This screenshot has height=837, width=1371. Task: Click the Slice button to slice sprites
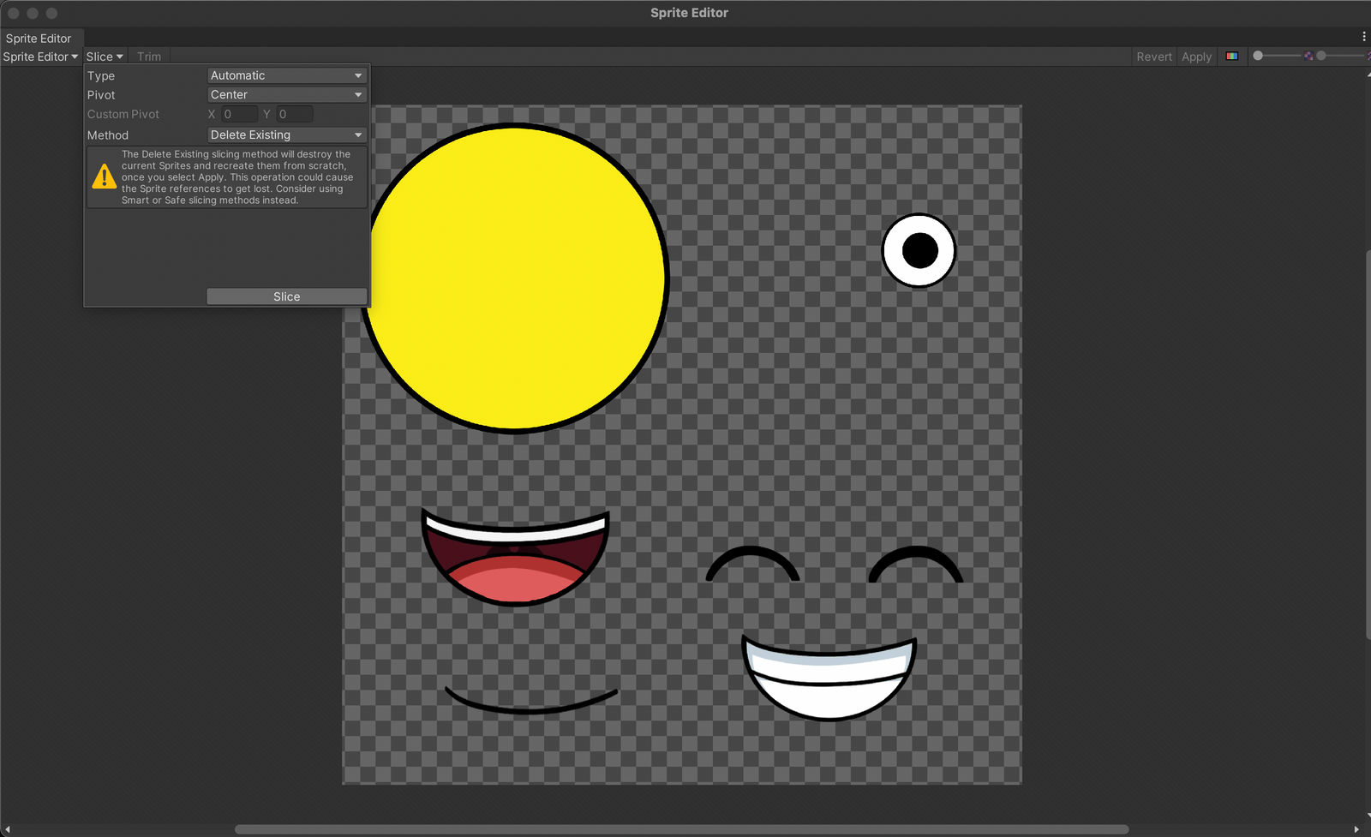coord(286,296)
